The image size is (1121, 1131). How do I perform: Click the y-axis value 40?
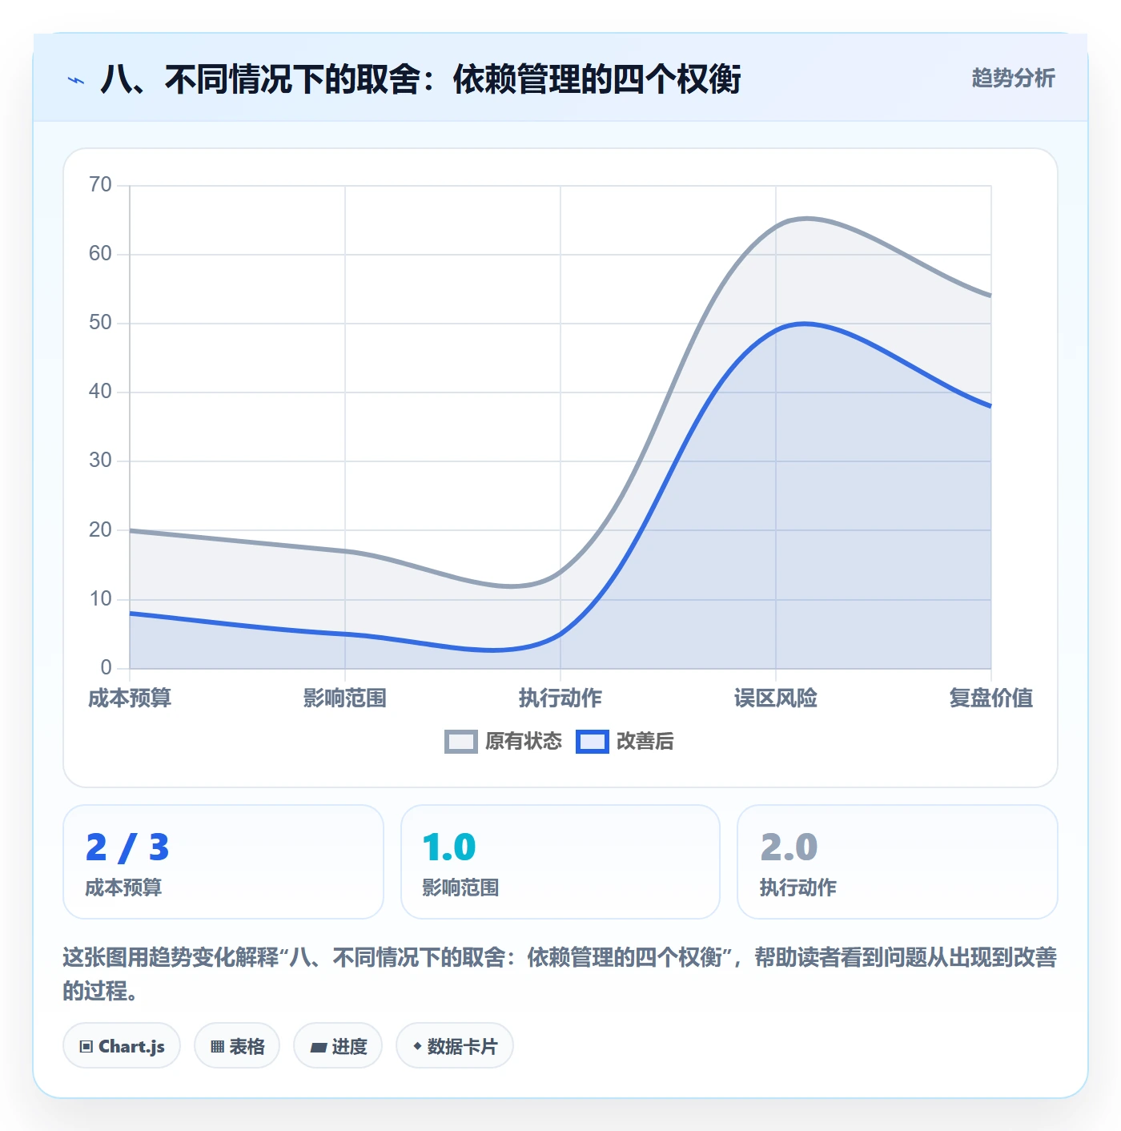point(101,392)
